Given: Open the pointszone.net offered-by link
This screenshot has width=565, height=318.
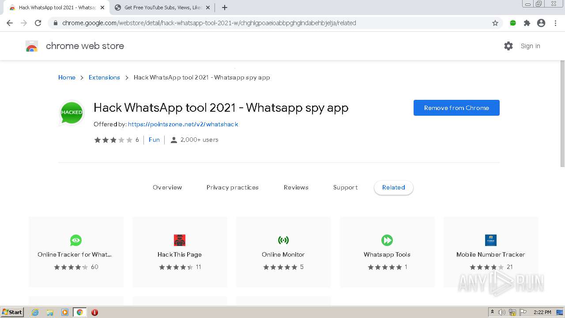Looking at the screenshot, I should [x=183, y=125].
